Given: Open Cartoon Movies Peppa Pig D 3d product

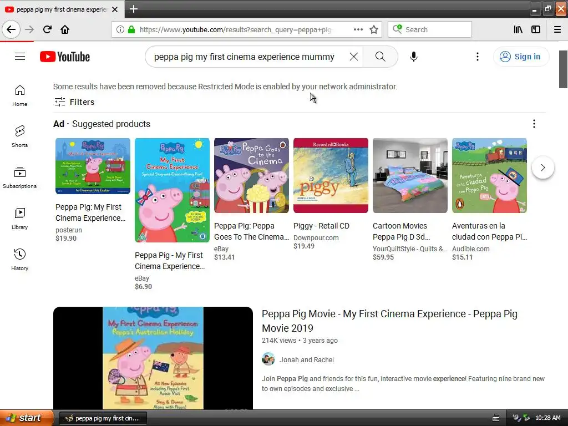Looking at the screenshot, I should (402, 231).
